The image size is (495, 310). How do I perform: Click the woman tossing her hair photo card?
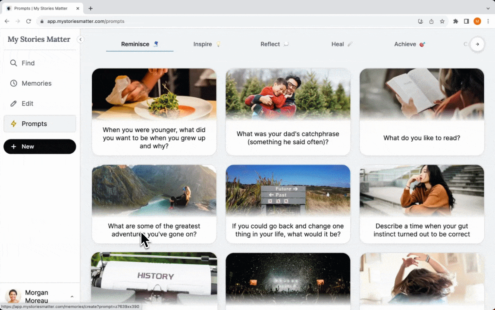(422, 279)
